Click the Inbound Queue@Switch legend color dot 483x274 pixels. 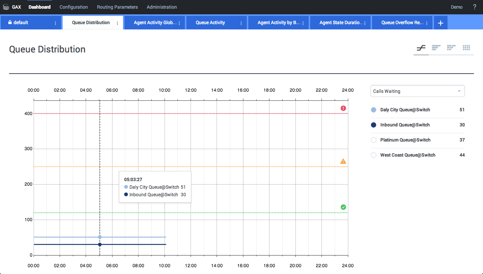click(x=373, y=125)
